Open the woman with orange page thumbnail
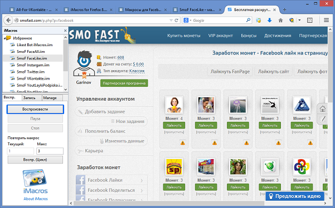The image size is (335, 208). coord(174,105)
